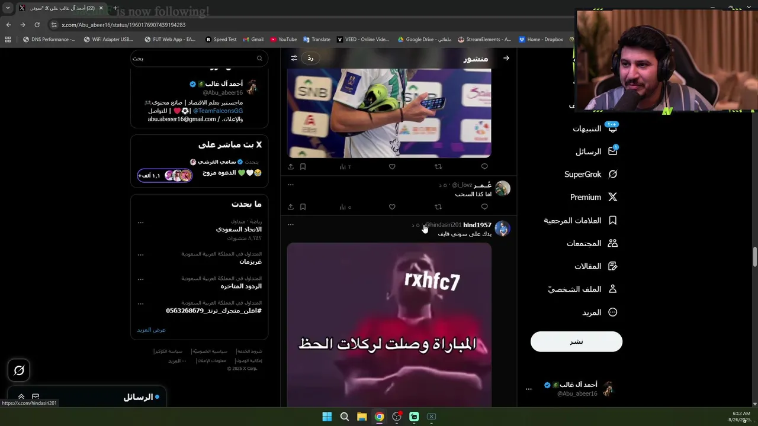The height and width of the screenshot is (426, 758).
Task: Open the Windows Start menu
Action: [327, 417]
